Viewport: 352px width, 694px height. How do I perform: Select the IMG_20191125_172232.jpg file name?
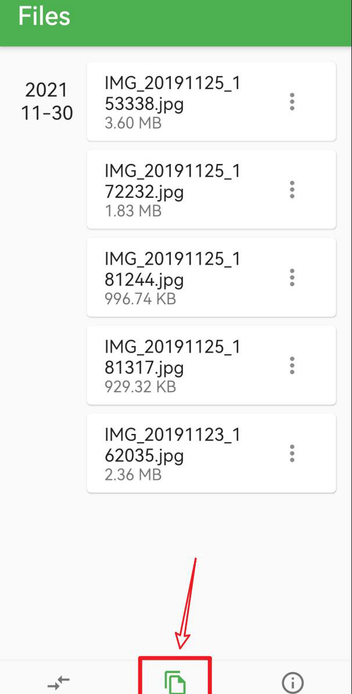[x=173, y=181]
